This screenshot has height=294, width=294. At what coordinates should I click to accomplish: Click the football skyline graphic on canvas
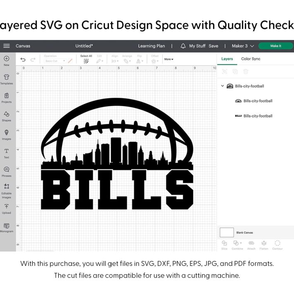117,134
